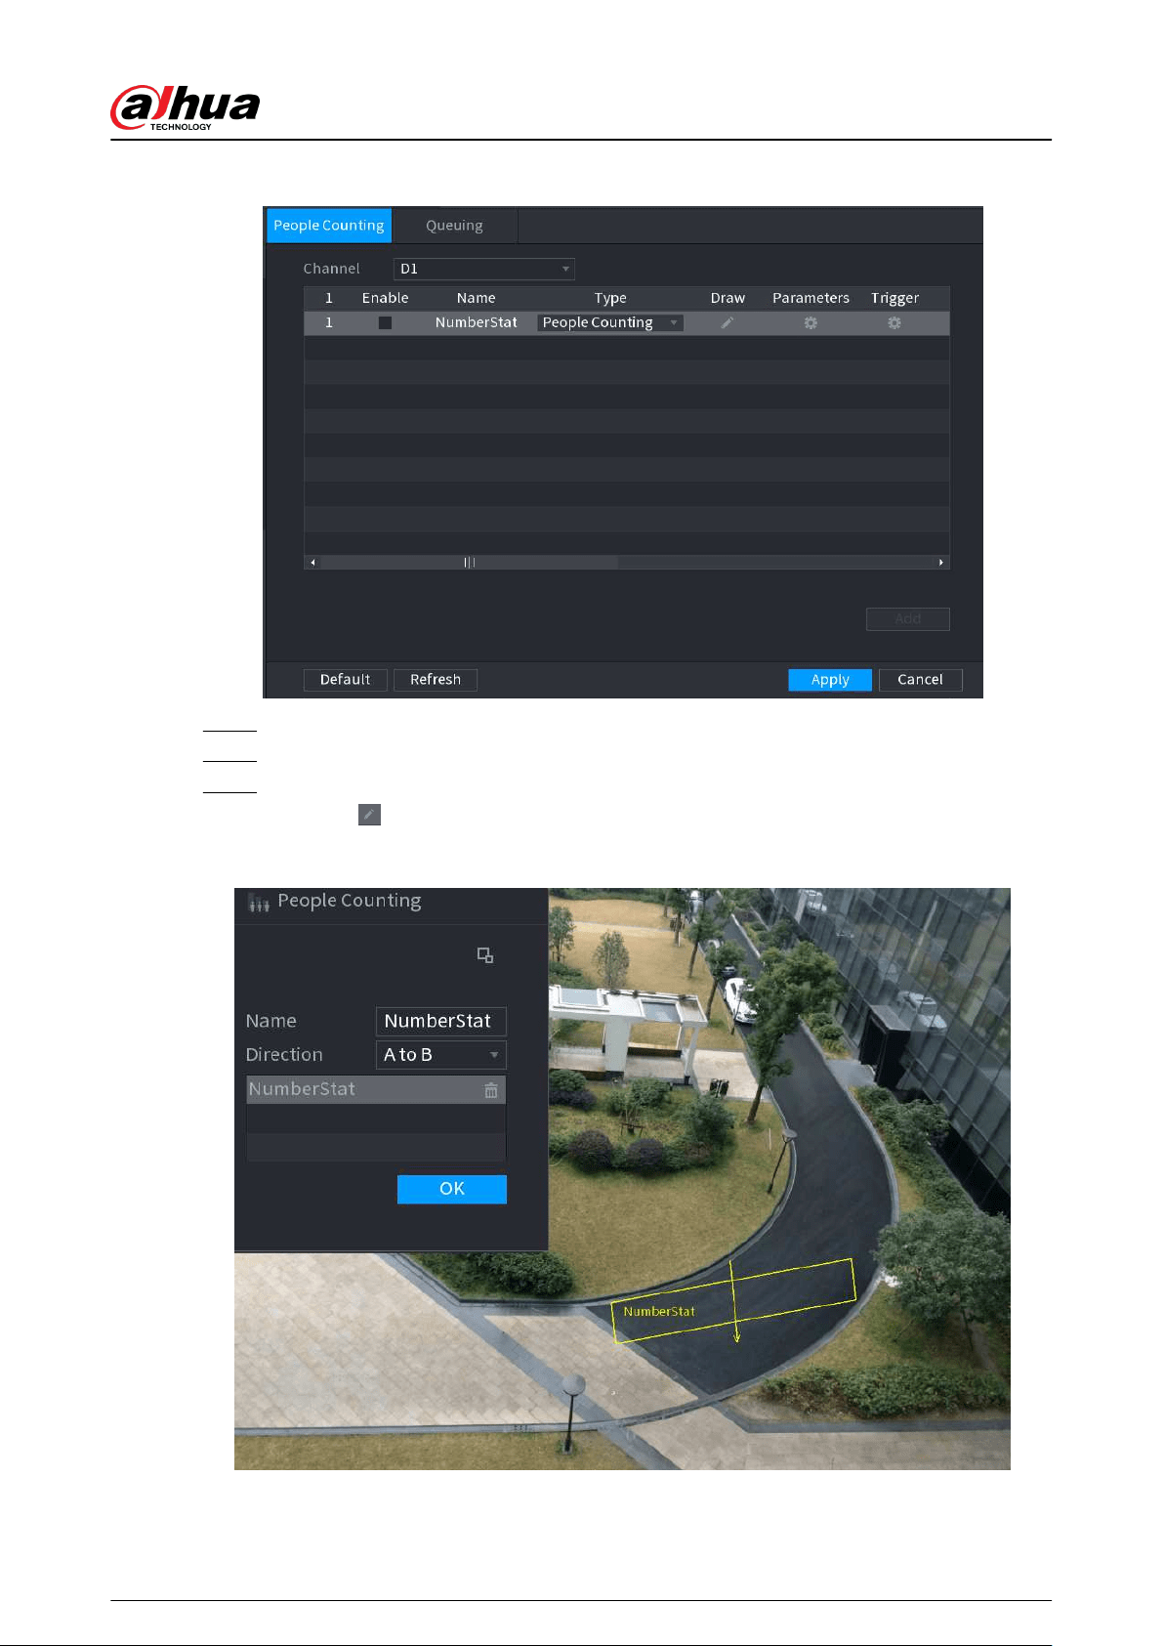Open the Direction A to B dropdown
Screen dimensions: 1164x1646
coord(441,1055)
